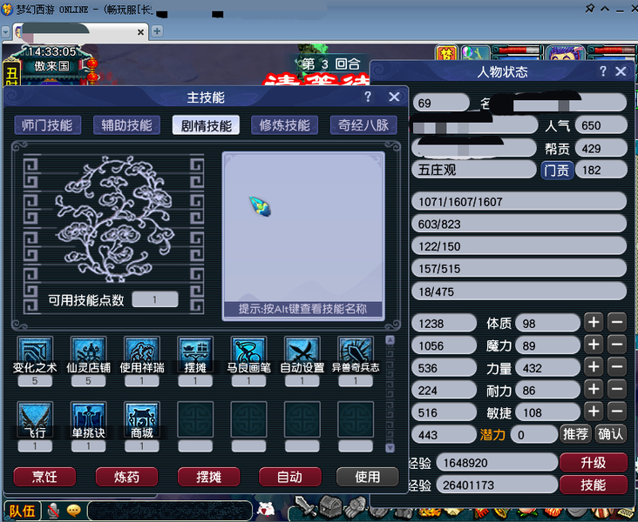This screenshot has height=522, width=638.
Task: Decrease 魔力 with the minus button
Action: pos(617,345)
